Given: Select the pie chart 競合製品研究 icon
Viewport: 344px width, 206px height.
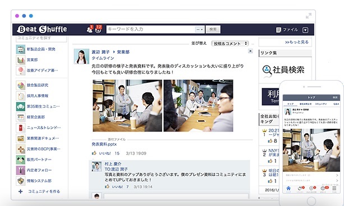Looking at the screenshot, I should click(x=21, y=85).
